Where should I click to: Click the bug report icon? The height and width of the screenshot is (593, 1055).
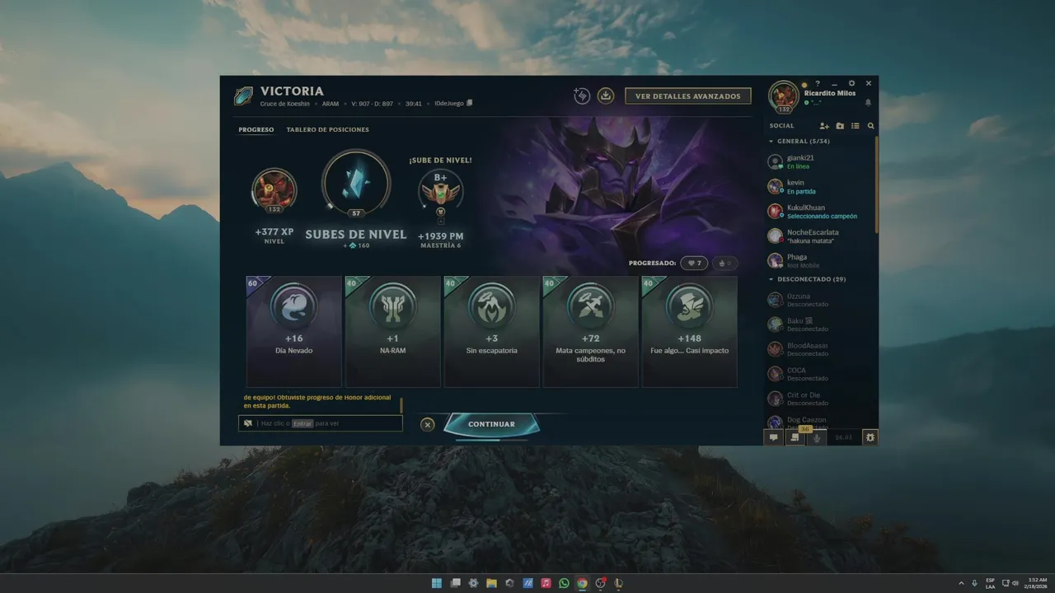point(870,437)
